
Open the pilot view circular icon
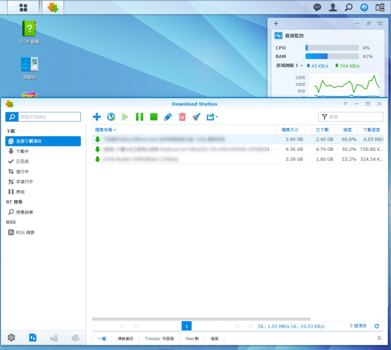(364, 8)
